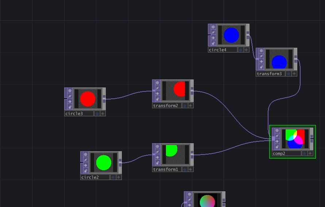Viewport: 325px width, 207px height.
Task: Lock the circle4 operator
Action: pyautogui.click(x=213, y=43)
